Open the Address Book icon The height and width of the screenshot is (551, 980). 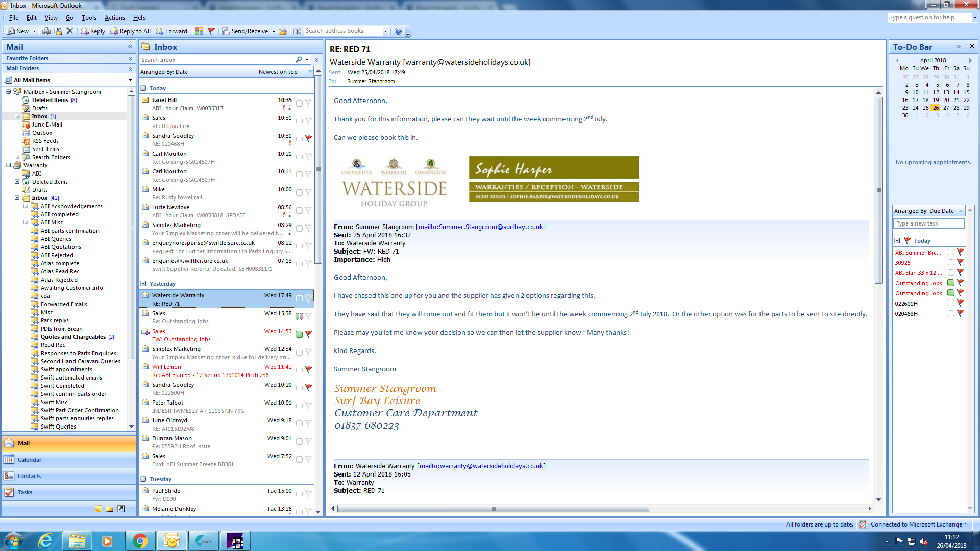[297, 31]
